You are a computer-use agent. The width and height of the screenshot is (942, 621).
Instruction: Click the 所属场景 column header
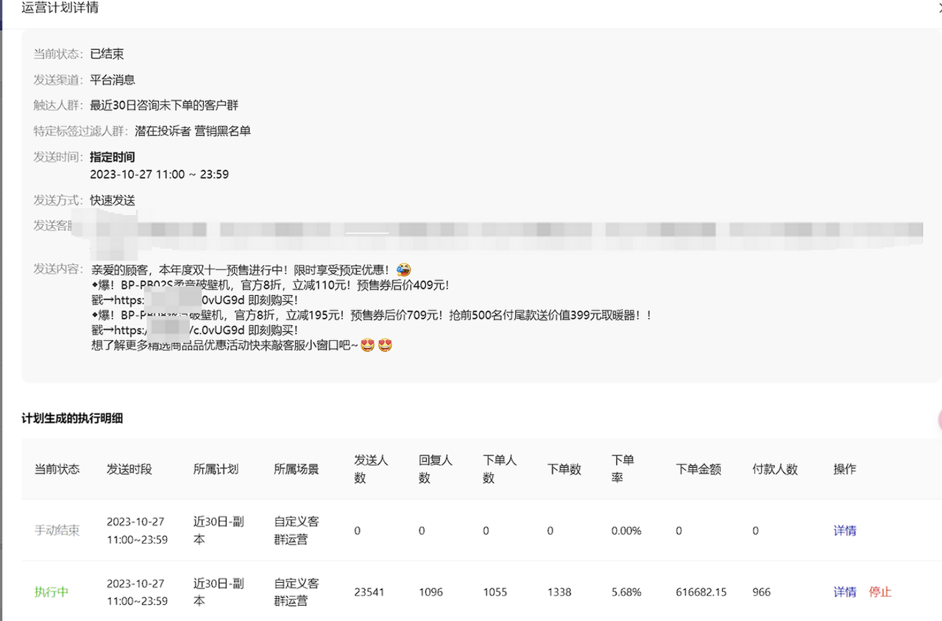(x=297, y=469)
